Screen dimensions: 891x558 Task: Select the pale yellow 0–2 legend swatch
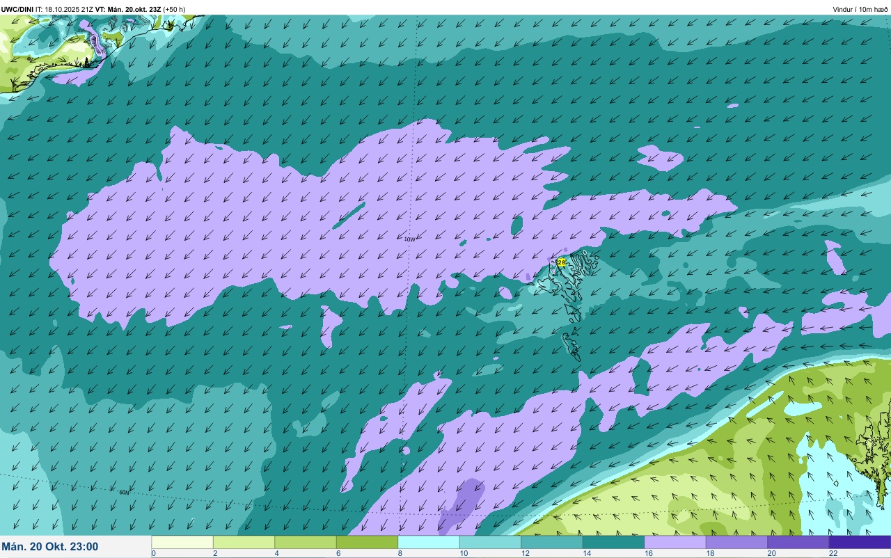point(182,542)
